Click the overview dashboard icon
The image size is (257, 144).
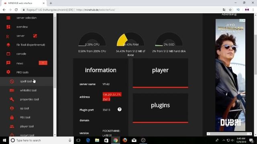pyautogui.click(x=8, y=27)
